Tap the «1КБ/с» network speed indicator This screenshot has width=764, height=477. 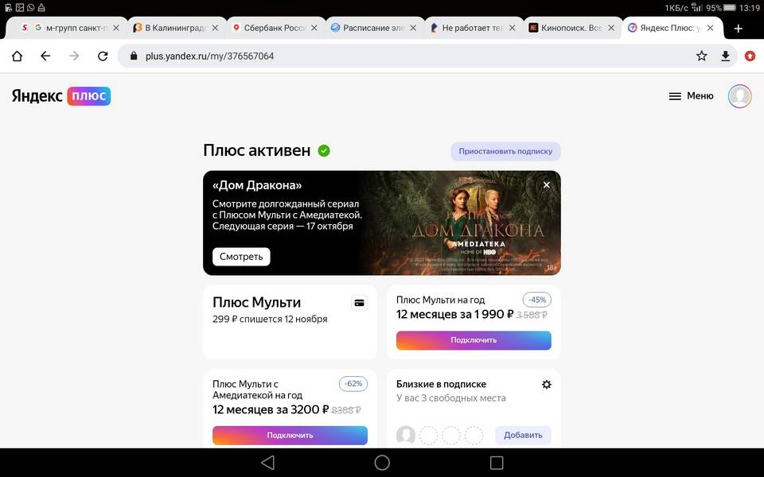pyautogui.click(x=676, y=8)
